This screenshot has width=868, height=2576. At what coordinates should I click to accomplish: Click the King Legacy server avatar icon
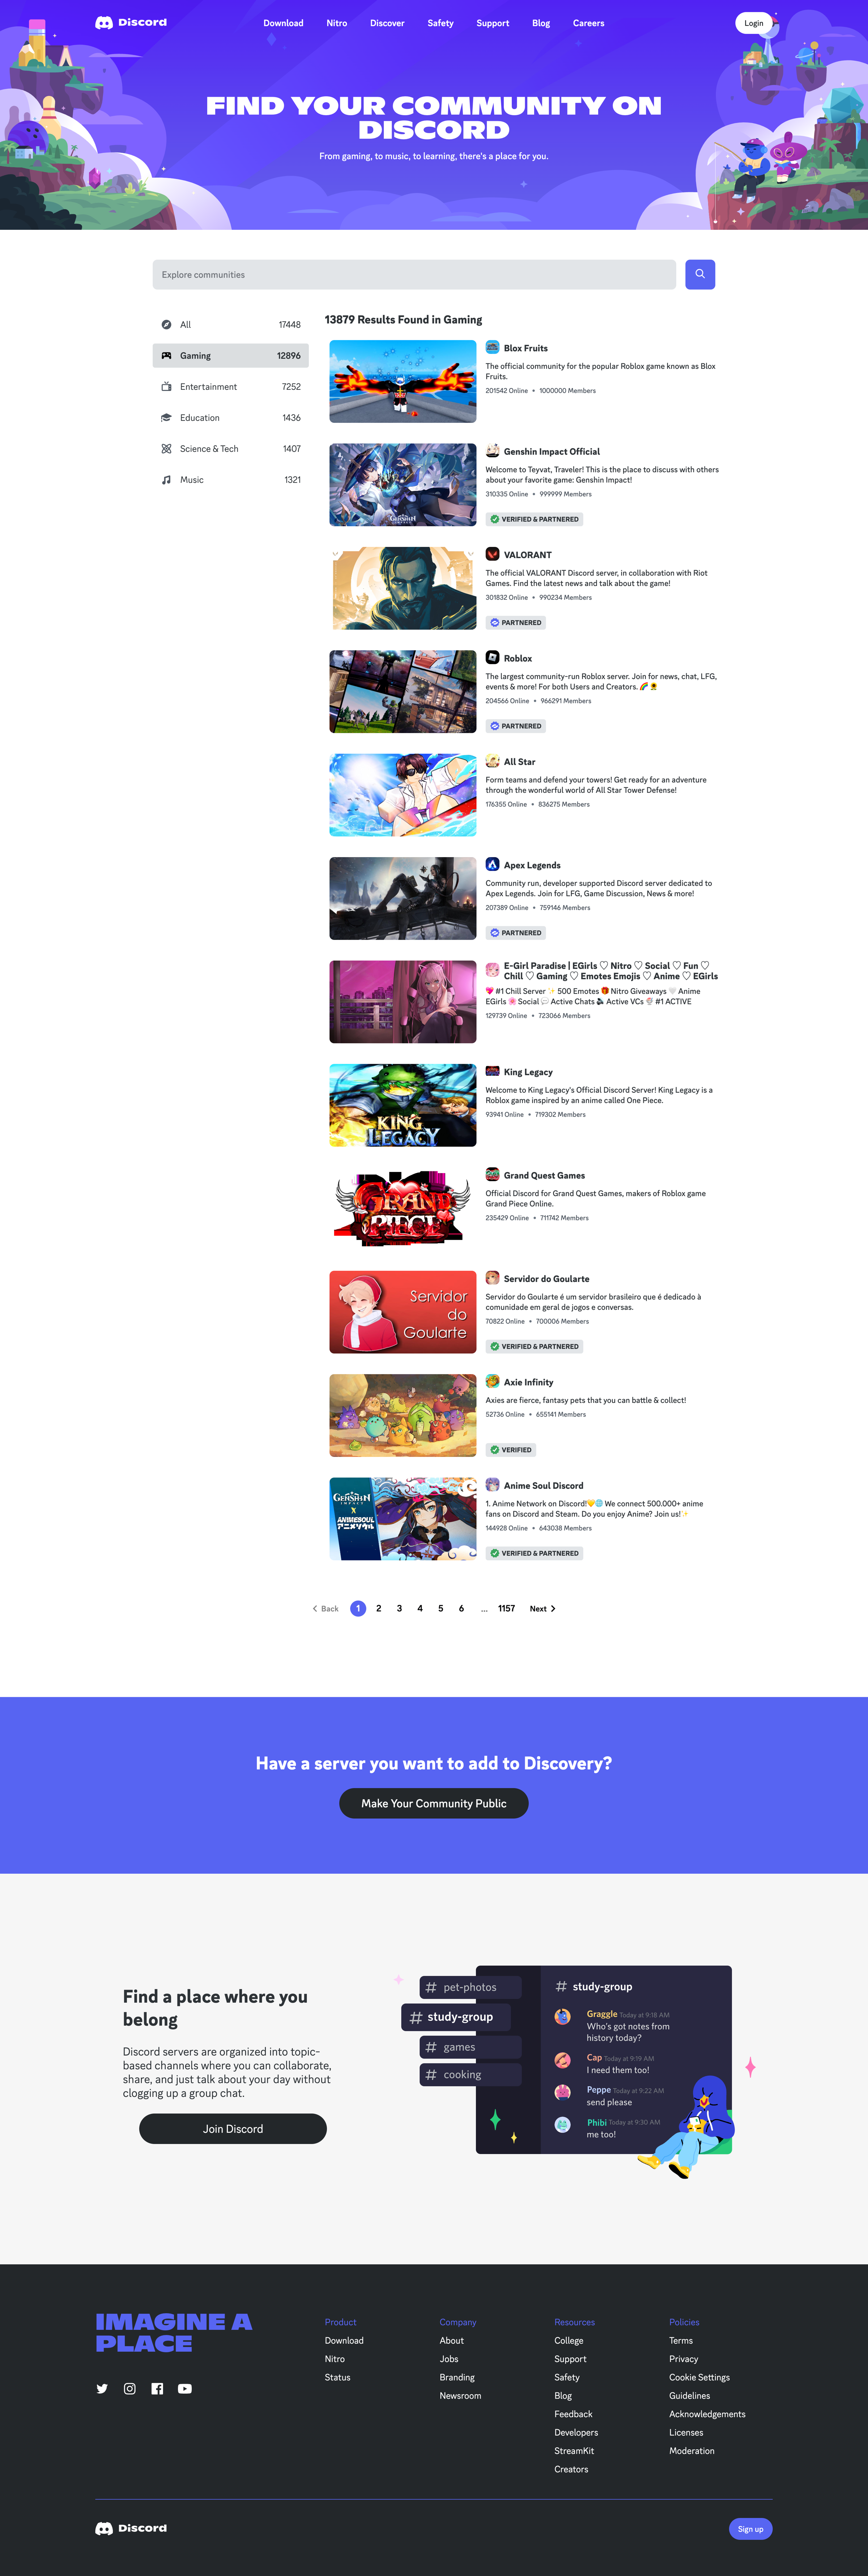point(493,1071)
